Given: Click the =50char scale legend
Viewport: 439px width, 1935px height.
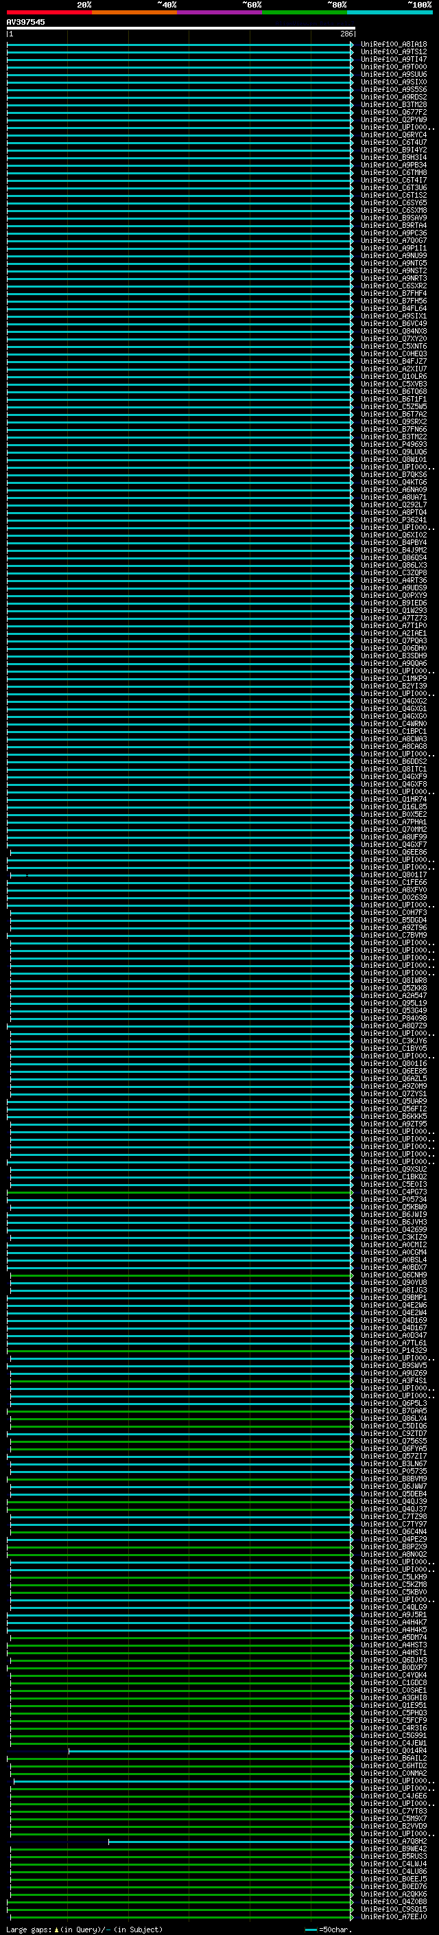Looking at the screenshot, I should click(x=329, y=1930).
